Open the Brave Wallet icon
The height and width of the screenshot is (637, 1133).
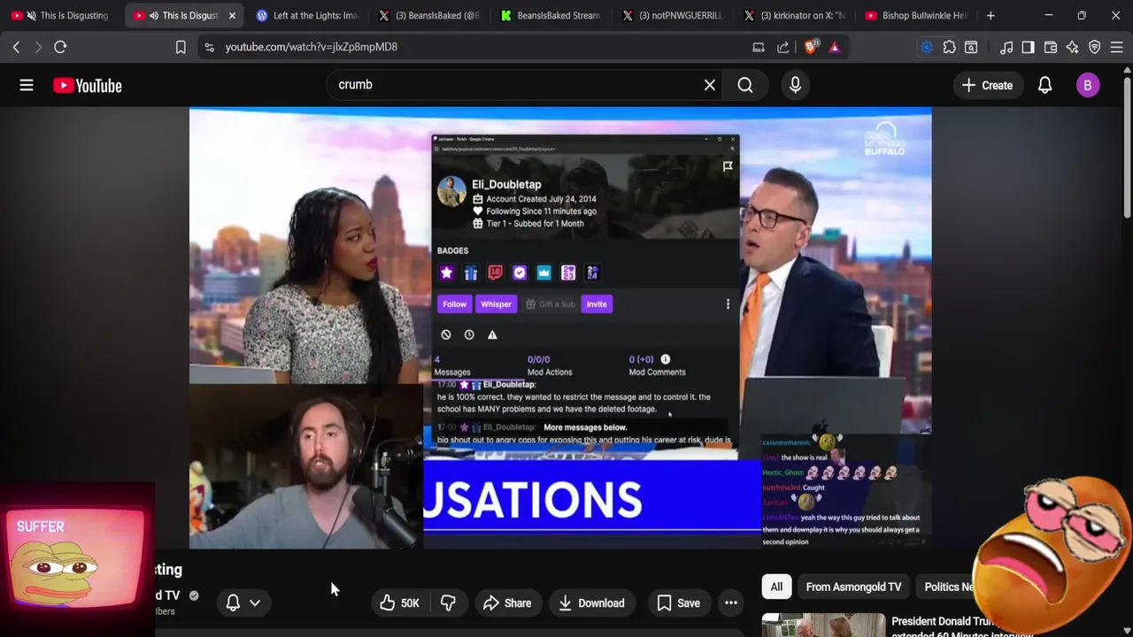point(1051,47)
